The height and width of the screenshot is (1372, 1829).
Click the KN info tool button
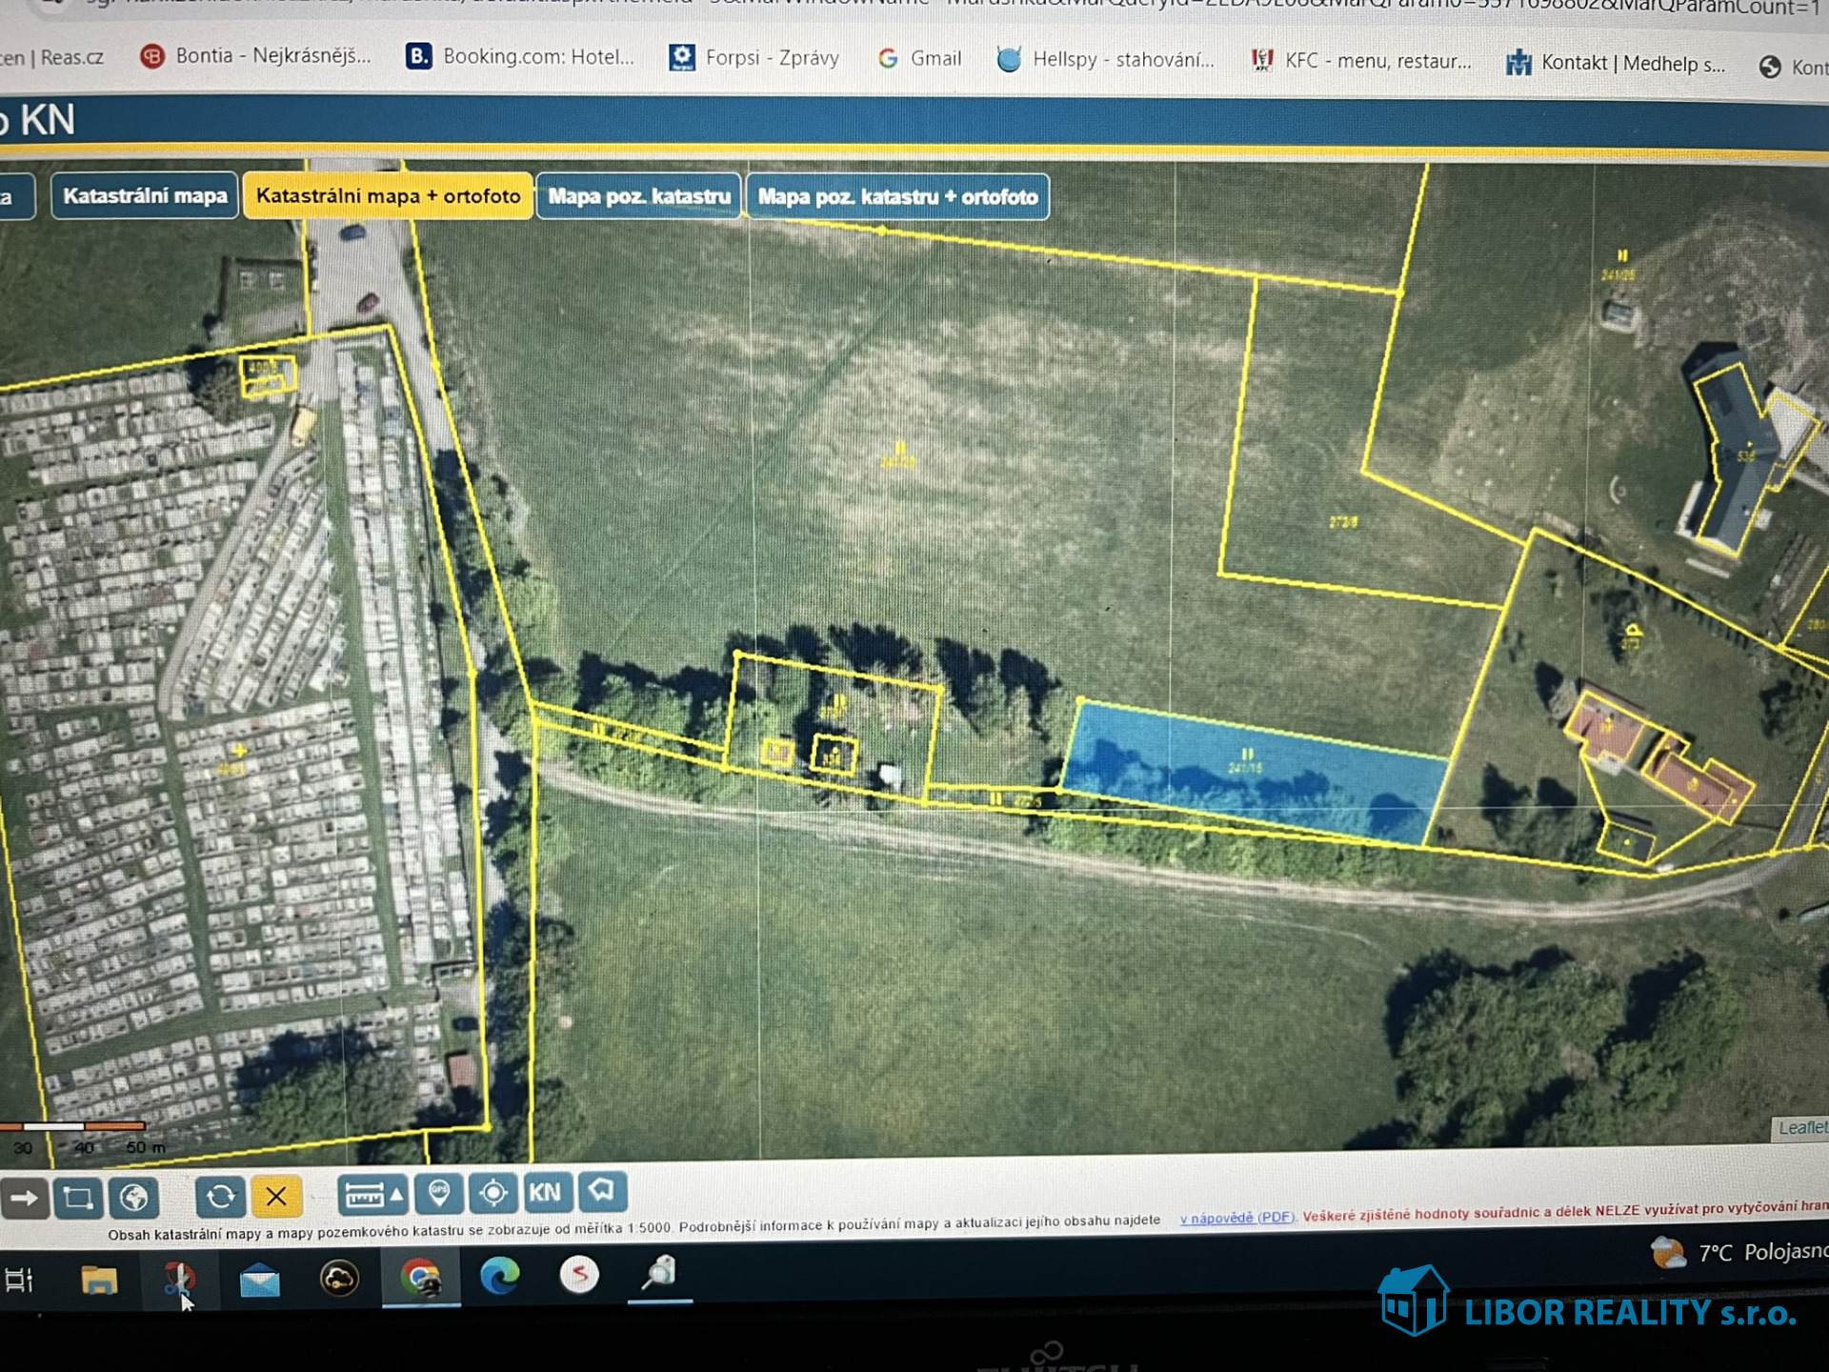pos(546,1192)
